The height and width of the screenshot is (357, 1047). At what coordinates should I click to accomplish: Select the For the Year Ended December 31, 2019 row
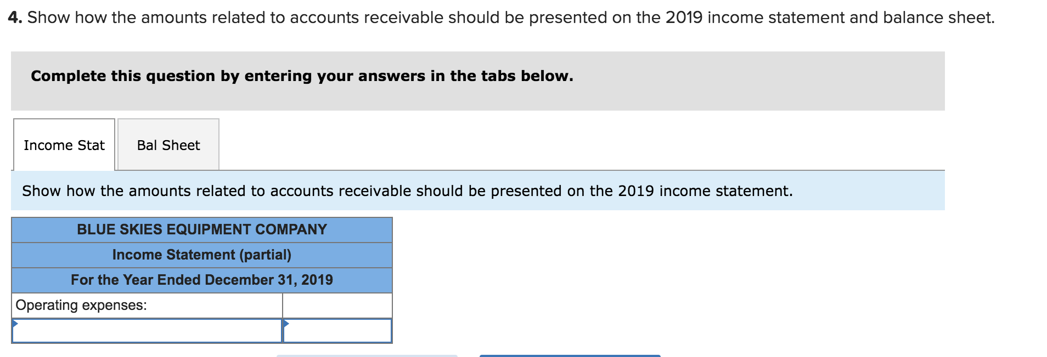coord(201,280)
